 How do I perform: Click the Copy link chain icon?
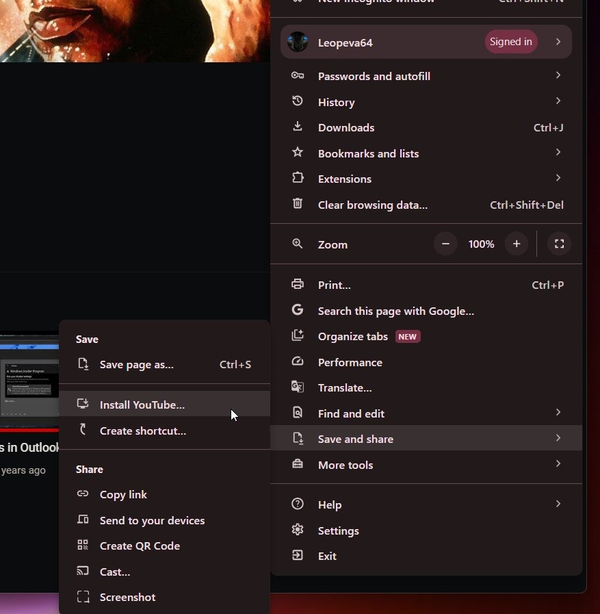(83, 494)
